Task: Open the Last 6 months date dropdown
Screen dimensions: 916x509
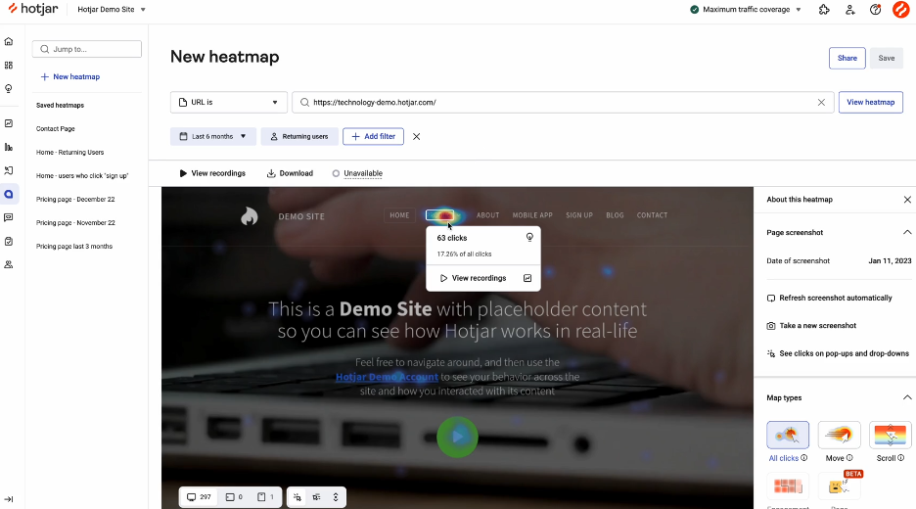Action: (213, 137)
